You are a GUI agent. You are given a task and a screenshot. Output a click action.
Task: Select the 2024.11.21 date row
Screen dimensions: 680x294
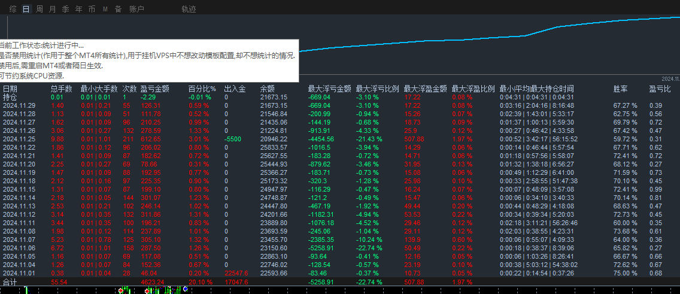tap(20, 156)
